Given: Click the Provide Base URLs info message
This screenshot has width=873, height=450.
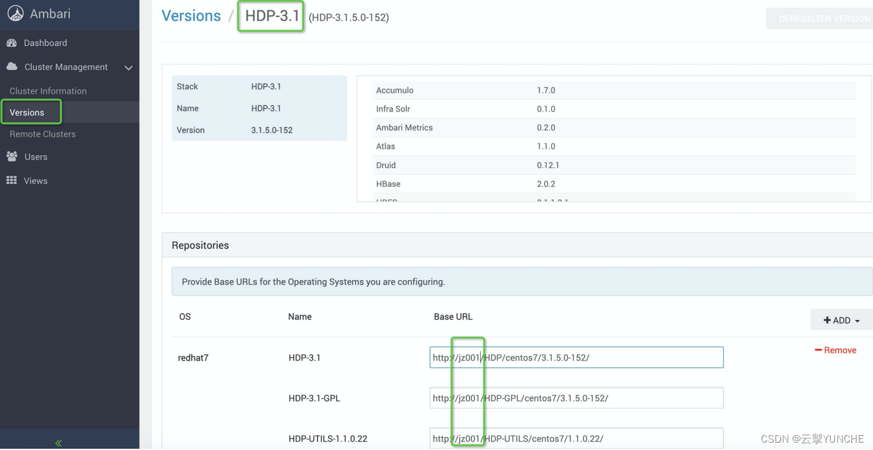Looking at the screenshot, I should [522, 282].
